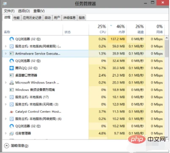Image resolution: width=170 pixels, height=153 pixels.
Task: Click the 9.7 MB memory cell
Action: pyautogui.click(x=117, y=133)
